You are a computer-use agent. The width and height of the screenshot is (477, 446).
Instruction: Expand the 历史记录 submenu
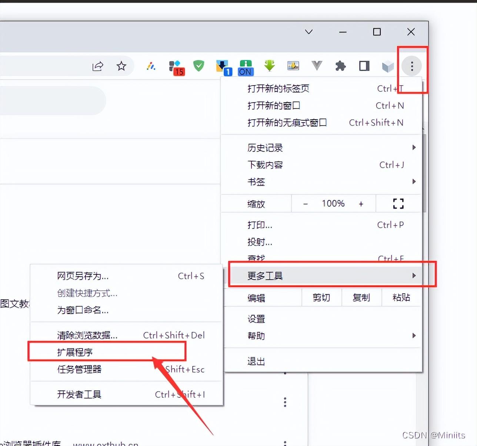click(x=321, y=148)
